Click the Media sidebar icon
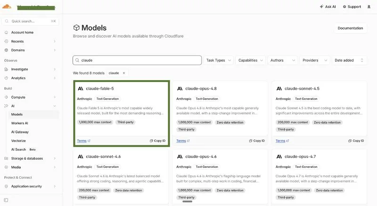377x206 pixels. [6, 167]
